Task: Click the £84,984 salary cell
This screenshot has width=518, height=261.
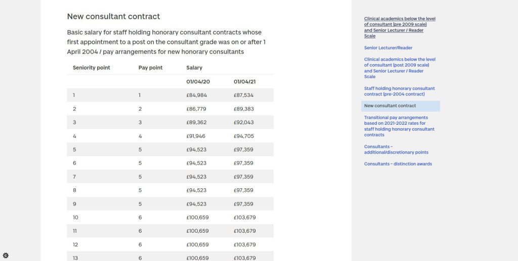Action: click(x=196, y=95)
